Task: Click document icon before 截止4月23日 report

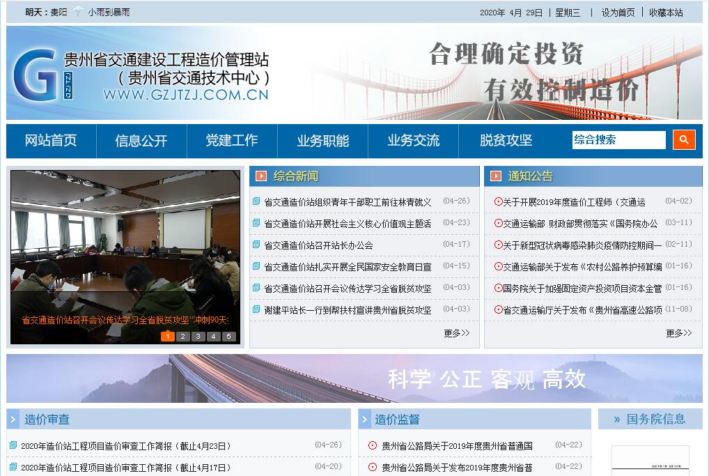Action: point(13,445)
